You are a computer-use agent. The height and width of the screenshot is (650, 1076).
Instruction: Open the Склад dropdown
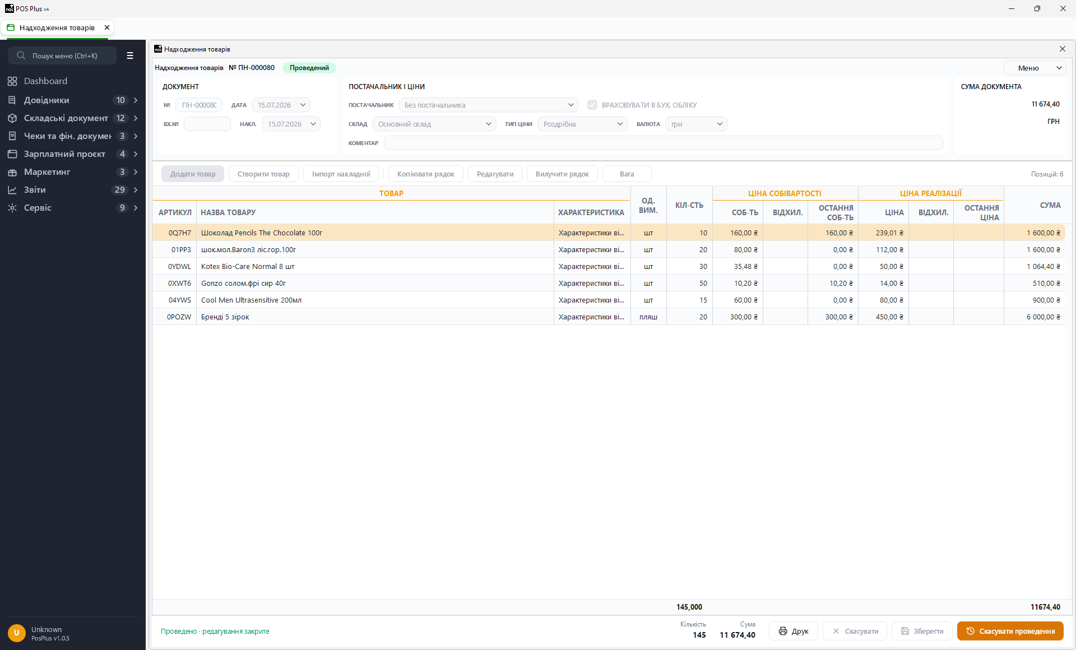pyautogui.click(x=434, y=124)
